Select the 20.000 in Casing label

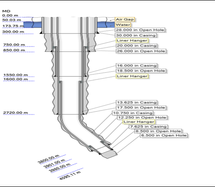[x=137, y=46]
